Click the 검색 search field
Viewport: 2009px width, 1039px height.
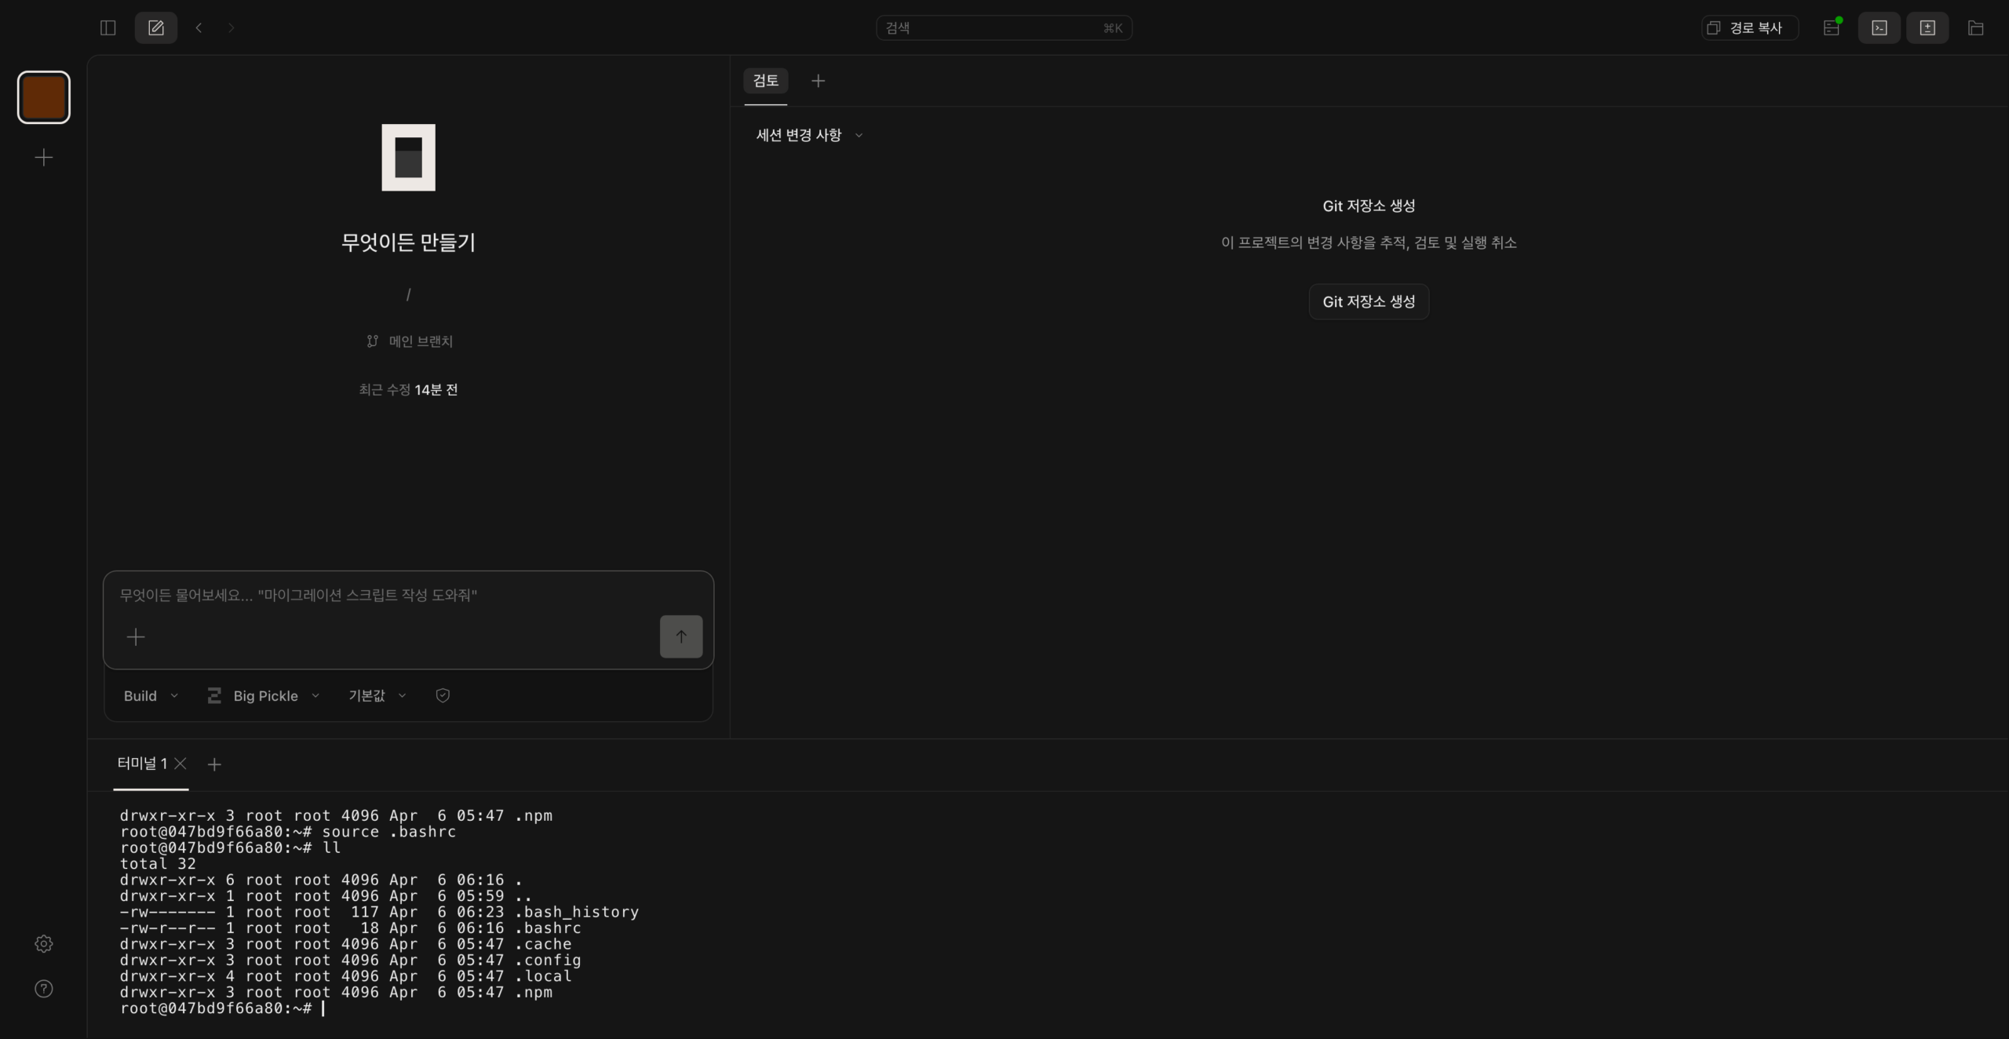point(1004,28)
